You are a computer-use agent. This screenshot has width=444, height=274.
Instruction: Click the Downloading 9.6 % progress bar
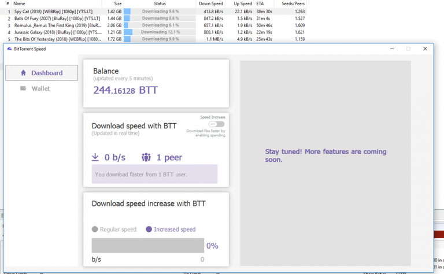tap(160, 12)
